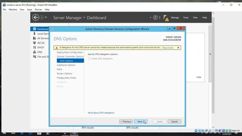Viewport: 242px width, 136px height.
Task: Click the All Servers icon in sidebar
Action: point(34,38)
